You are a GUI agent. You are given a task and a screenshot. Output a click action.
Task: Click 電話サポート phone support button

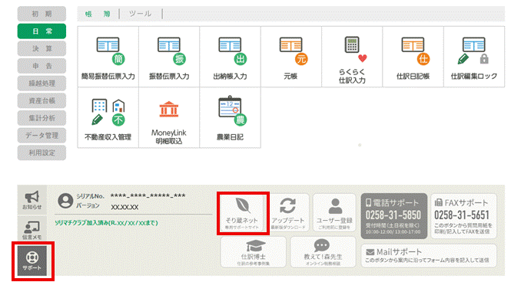pos(394,216)
